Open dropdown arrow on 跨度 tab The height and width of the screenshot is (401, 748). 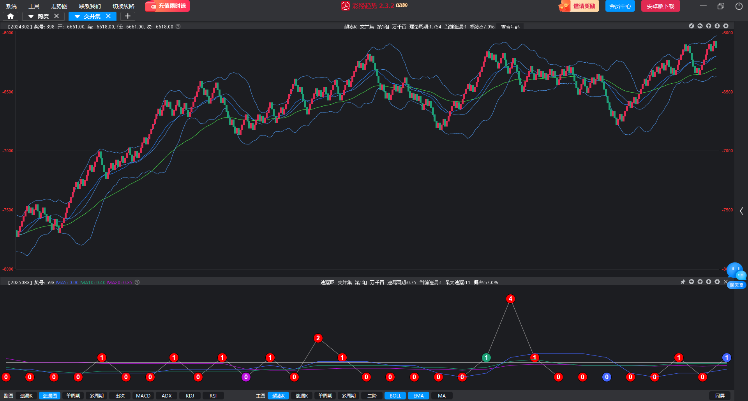[x=31, y=16]
